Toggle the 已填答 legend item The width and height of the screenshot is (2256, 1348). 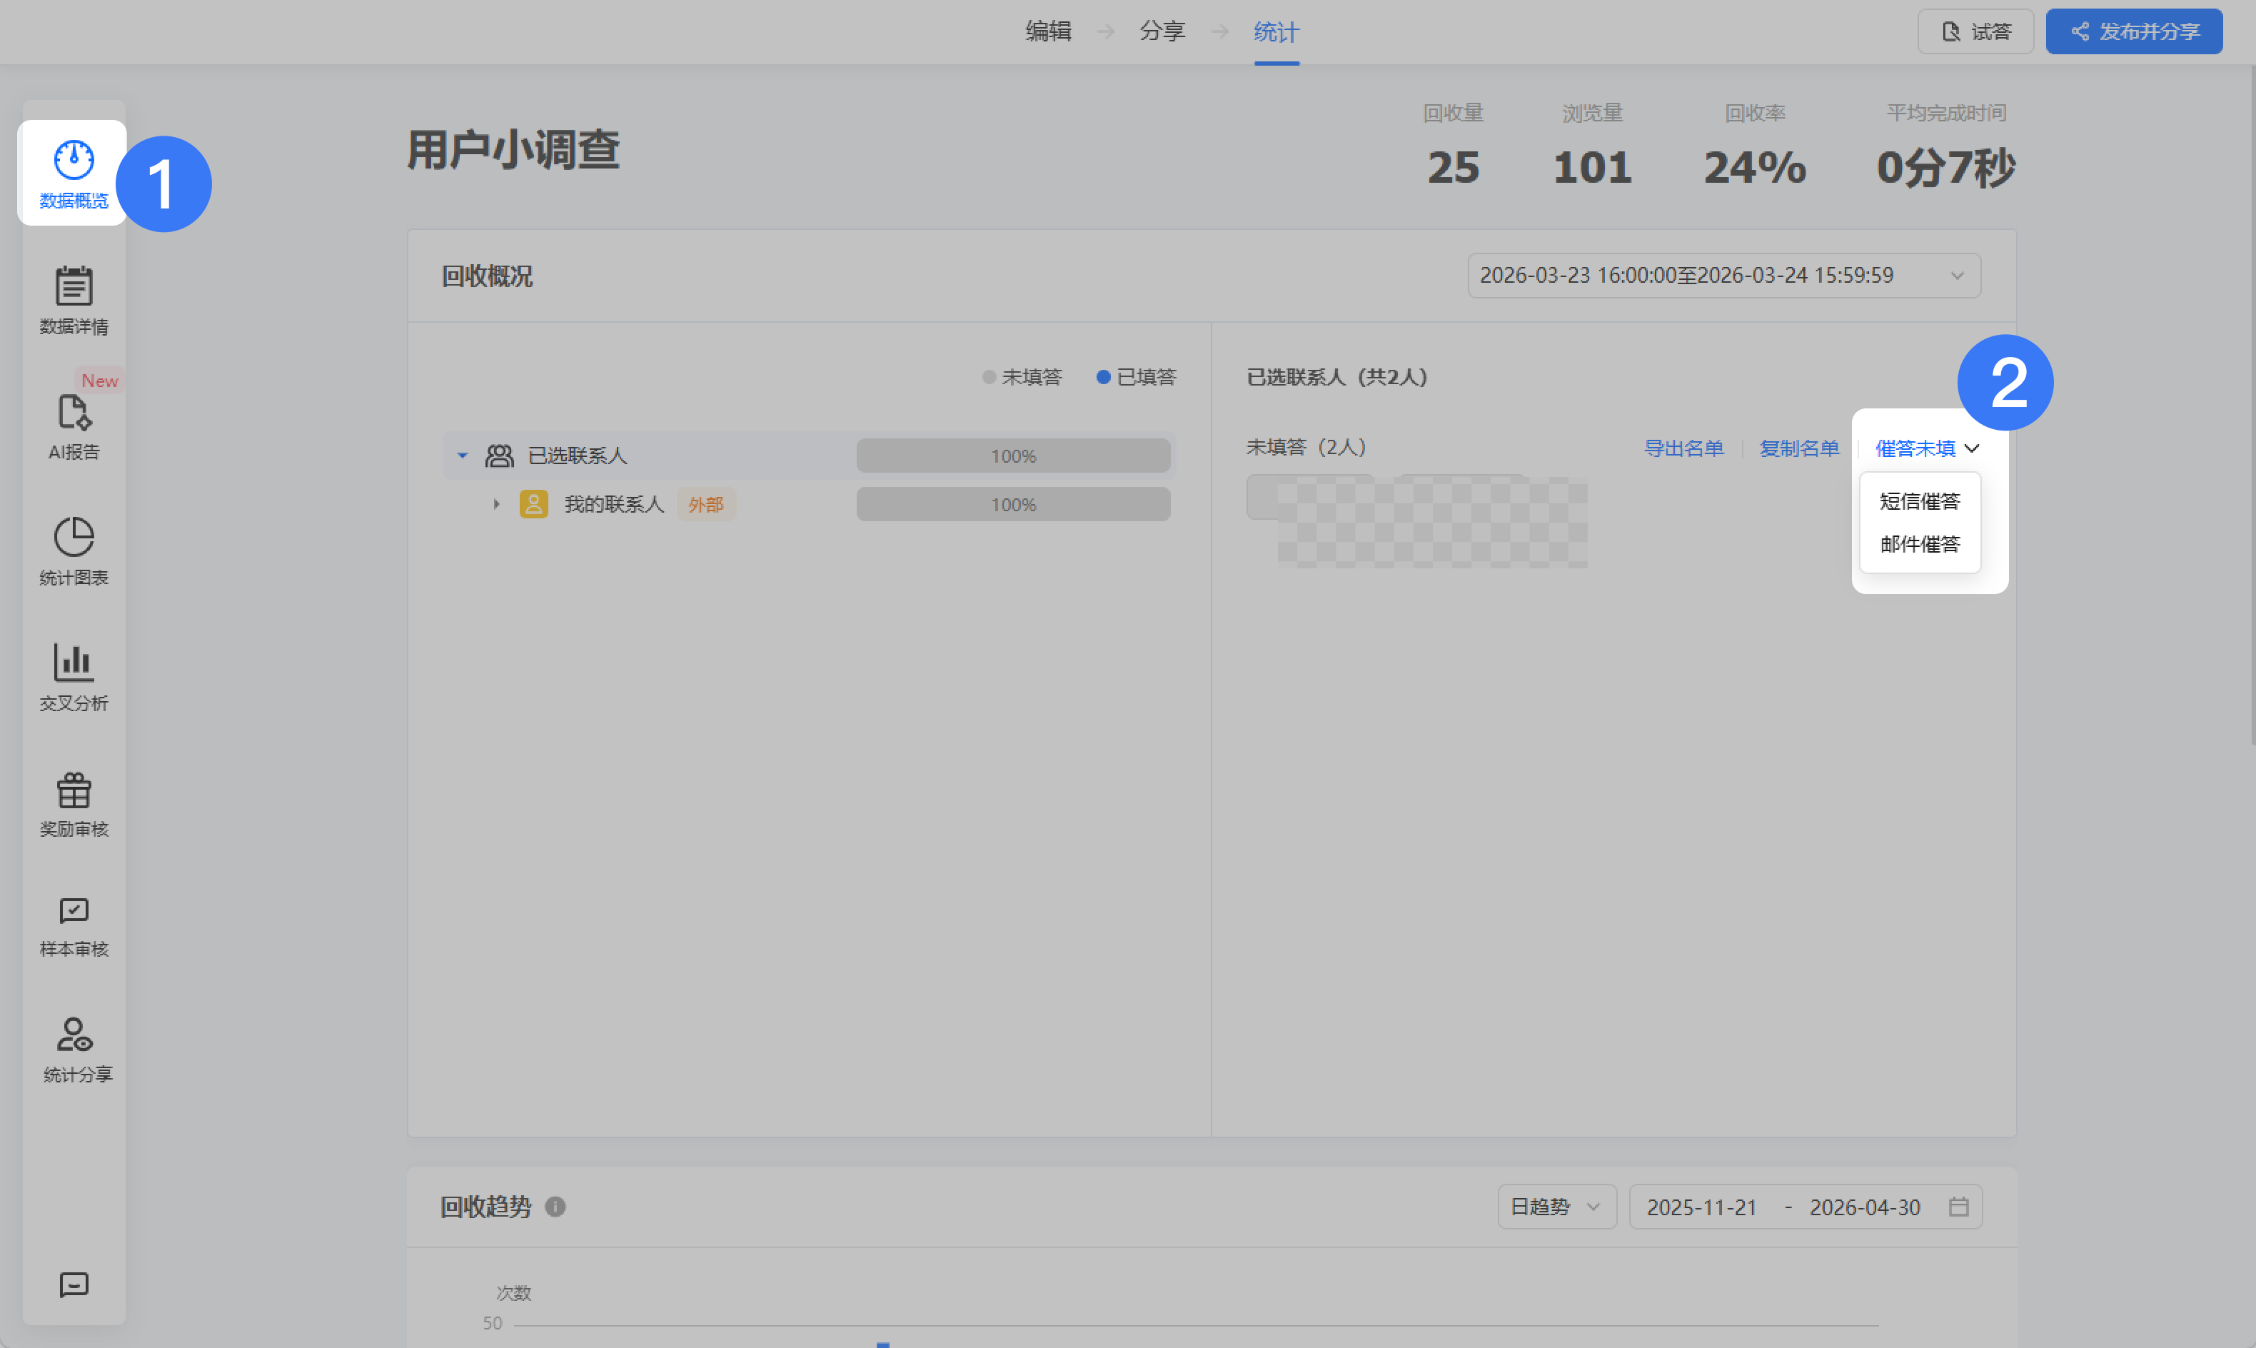(x=1136, y=377)
